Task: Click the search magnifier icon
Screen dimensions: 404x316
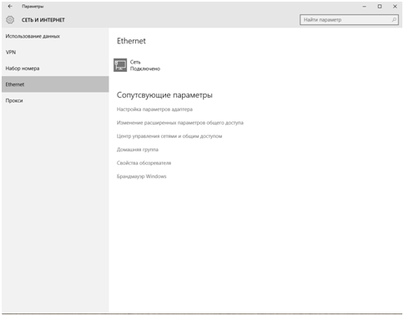Action: click(394, 20)
